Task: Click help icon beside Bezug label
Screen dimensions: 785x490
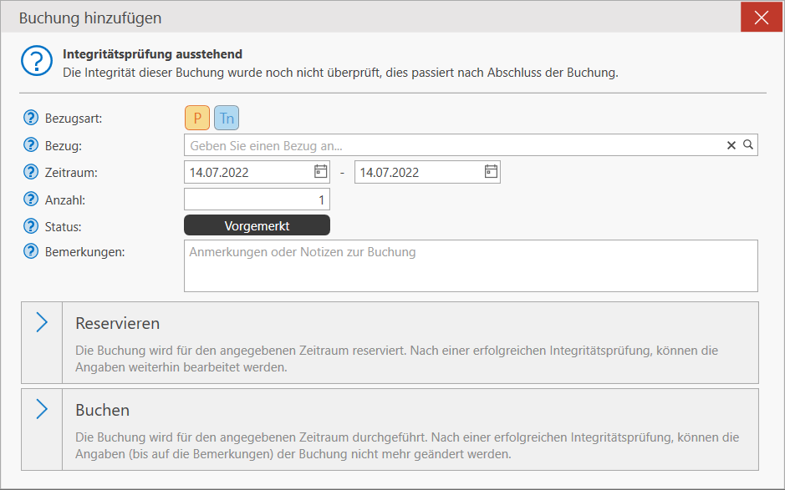Action: (x=31, y=145)
